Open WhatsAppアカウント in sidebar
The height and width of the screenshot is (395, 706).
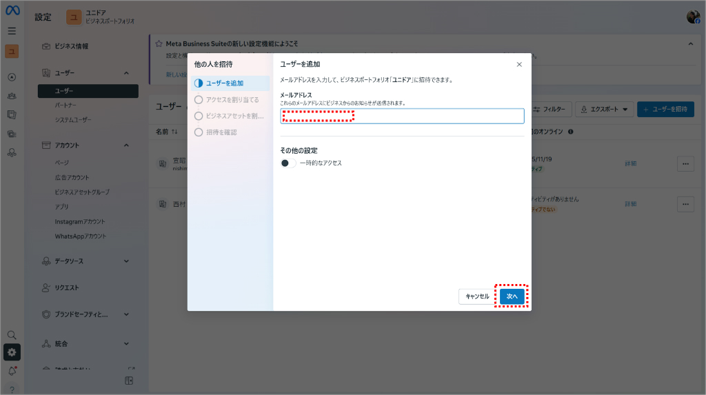(x=81, y=236)
